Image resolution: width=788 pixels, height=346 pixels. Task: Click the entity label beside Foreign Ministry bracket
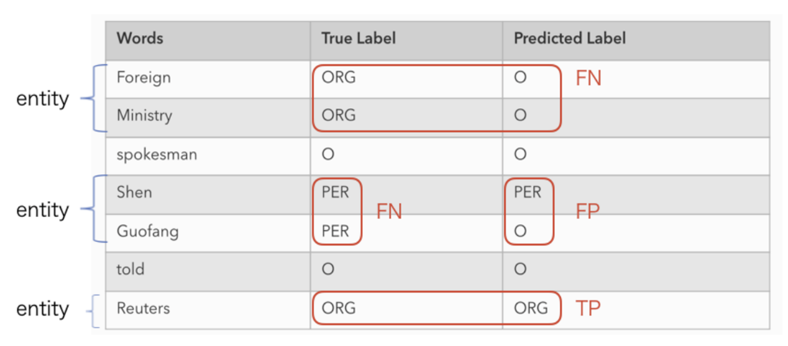42,99
